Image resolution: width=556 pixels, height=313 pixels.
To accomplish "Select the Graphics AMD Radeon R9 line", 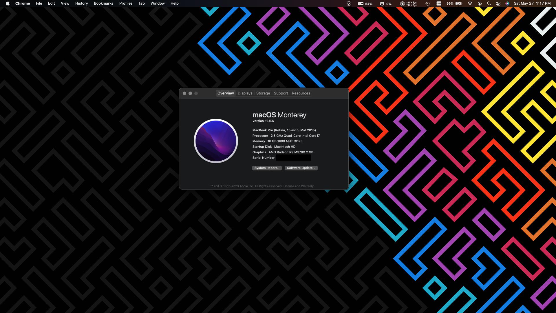I will click(283, 152).
